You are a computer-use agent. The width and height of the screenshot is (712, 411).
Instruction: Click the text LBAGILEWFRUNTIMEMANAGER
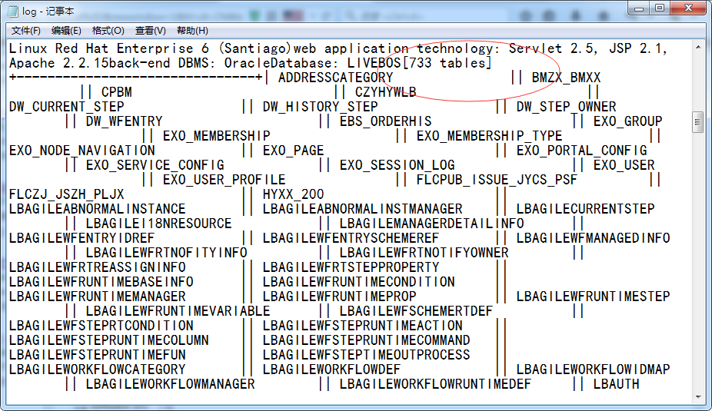[97, 296]
